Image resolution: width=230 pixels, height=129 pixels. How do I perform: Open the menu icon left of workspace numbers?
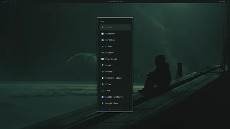pyautogui.click(x=3, y=1)
